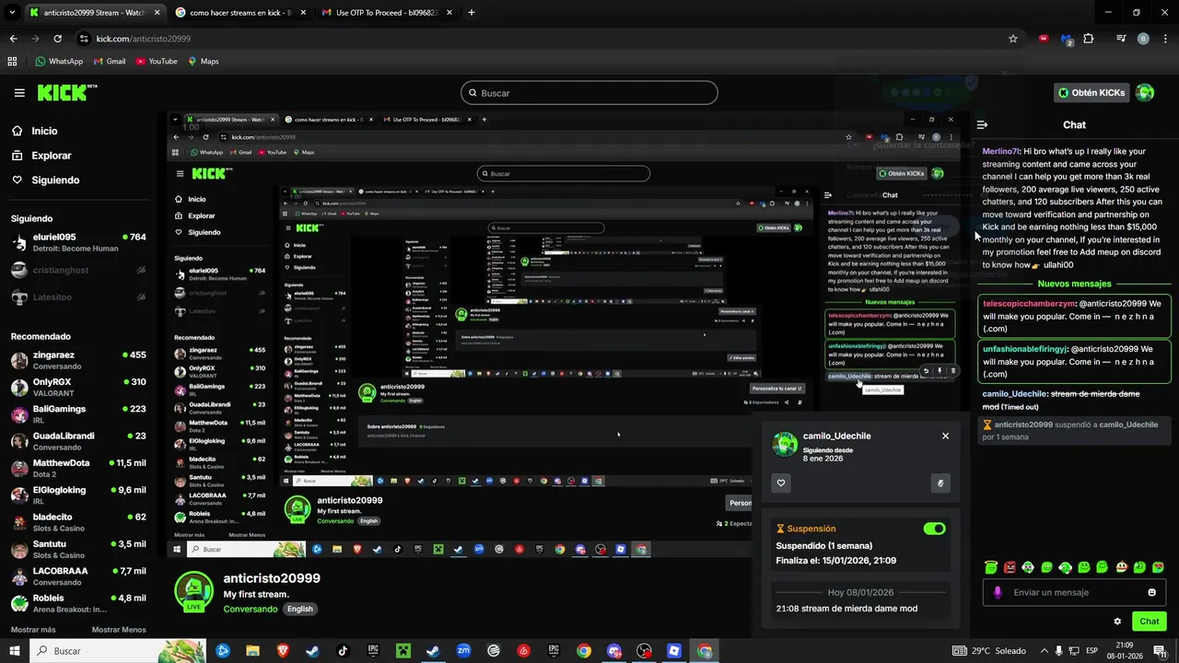Click the Nuevos mensajes divider button
The width and height of the screenshot is (1179, 663).
click(x=1074, y=285)
